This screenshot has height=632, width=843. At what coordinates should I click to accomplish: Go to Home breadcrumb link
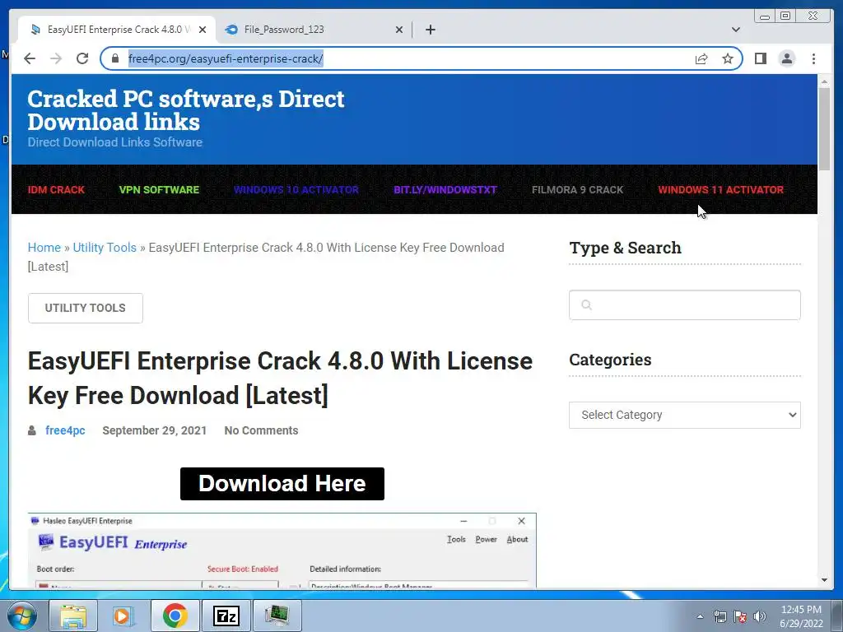pos(44,248)
